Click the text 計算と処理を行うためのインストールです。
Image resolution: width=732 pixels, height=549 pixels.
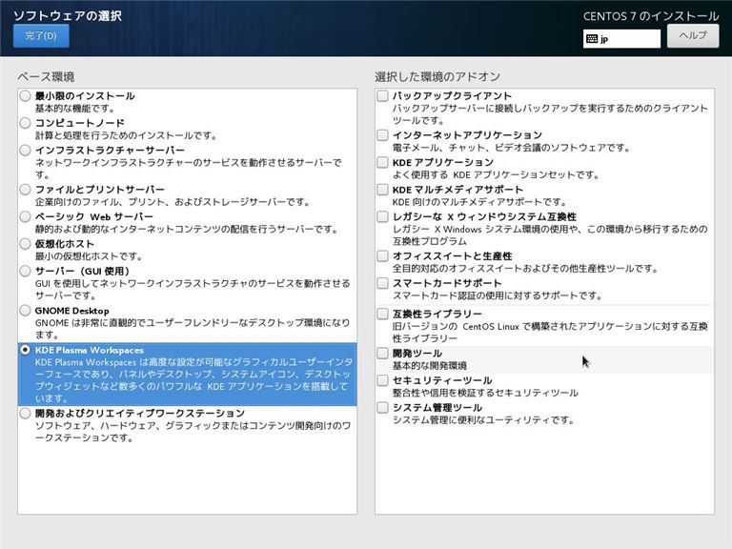127,135
